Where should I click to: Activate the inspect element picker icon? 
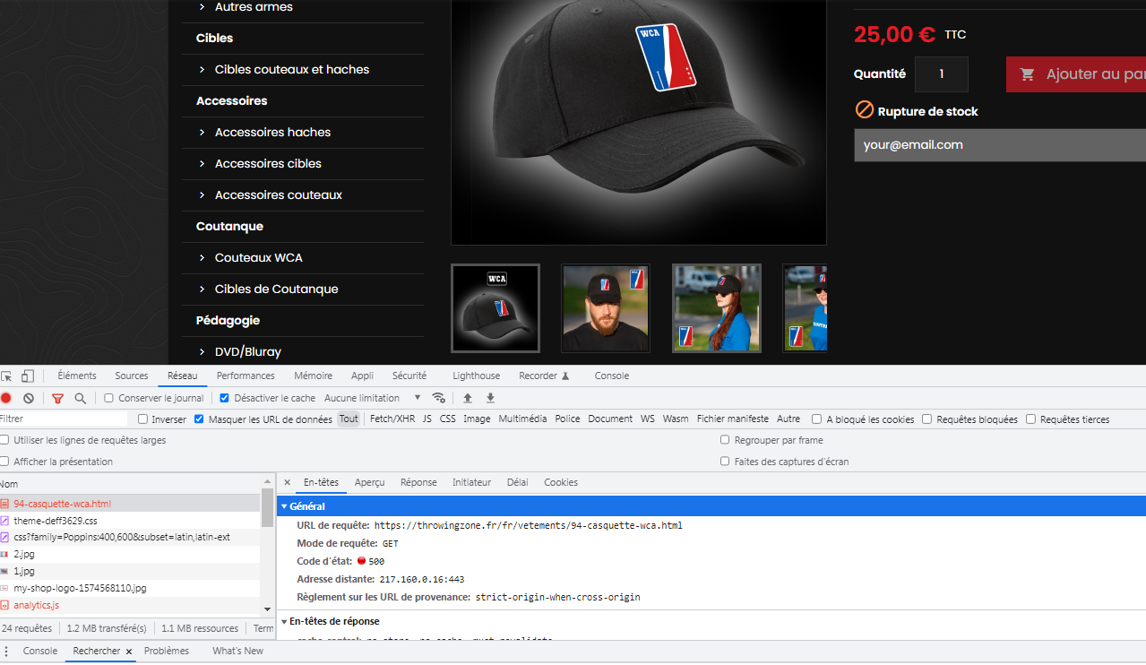7,376
